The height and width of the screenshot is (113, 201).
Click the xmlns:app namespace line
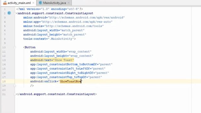[x=68, y=22]
